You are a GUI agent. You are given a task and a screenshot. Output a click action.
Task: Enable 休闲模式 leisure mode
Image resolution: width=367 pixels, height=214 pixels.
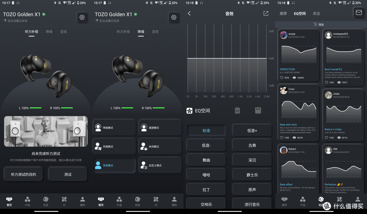point(160,146)
